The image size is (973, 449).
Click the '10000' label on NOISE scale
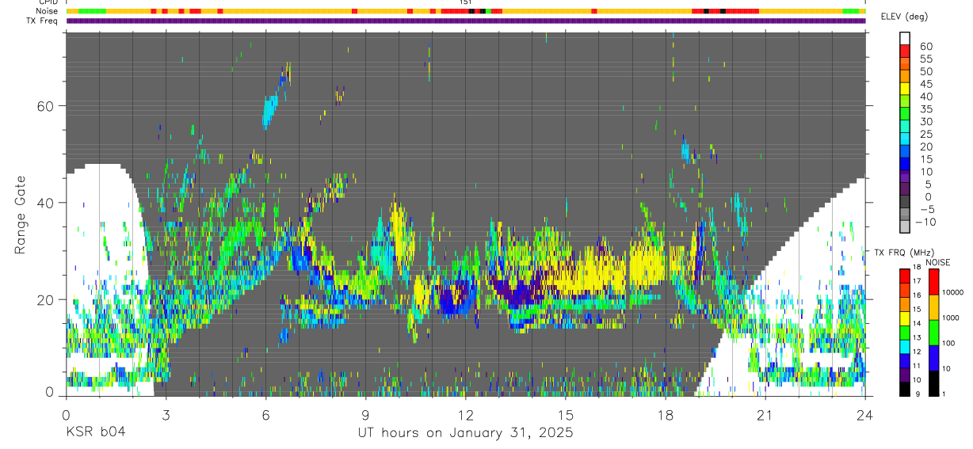pyautogui.click(x=954, y=292)
